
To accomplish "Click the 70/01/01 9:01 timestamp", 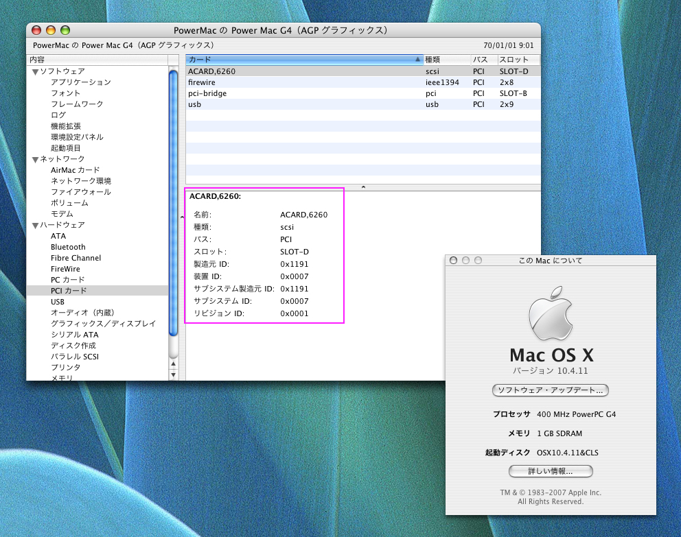I will pyautogui.click(x=509, y=45).
